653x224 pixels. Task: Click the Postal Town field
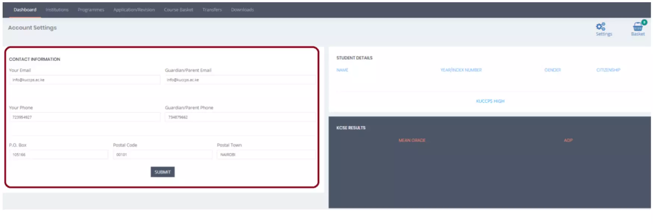(x=266, y=154)
